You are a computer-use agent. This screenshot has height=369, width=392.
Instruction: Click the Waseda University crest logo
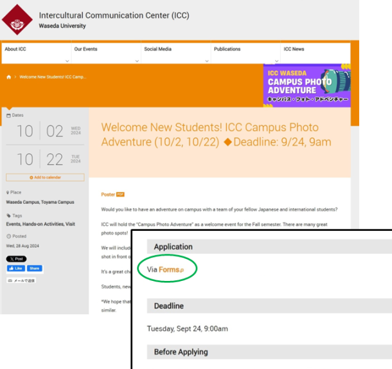click(17, 20)
